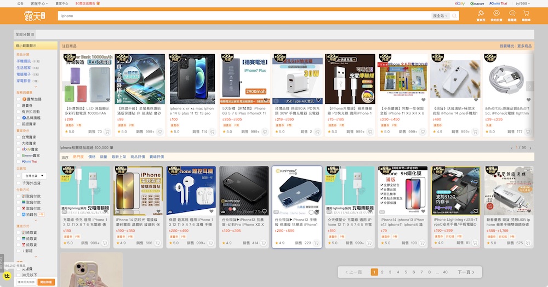Check the 露幣加碼 filter

pyautogui.click(x=19, y=99)
